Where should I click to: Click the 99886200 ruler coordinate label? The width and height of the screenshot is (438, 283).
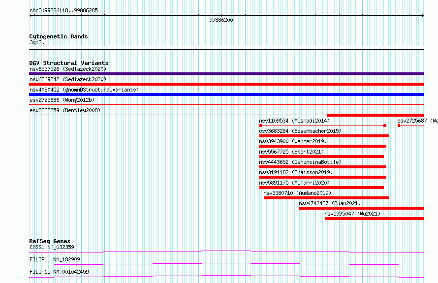(x=221, y=20)
